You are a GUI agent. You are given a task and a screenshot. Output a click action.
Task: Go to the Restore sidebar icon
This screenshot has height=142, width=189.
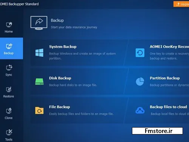pyautogui.click(x=9, y=89)
